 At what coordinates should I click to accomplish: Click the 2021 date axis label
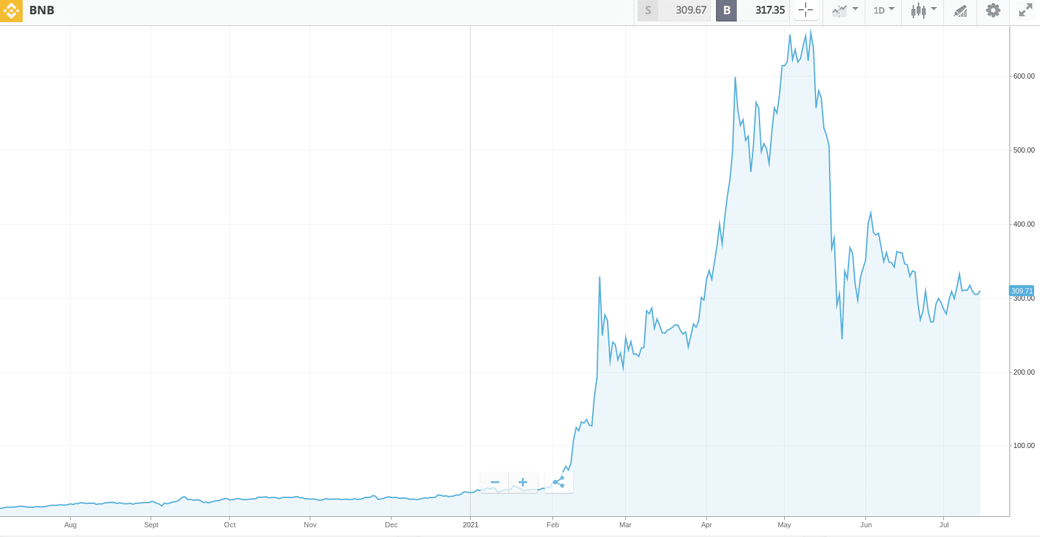[x=471, y=525]
